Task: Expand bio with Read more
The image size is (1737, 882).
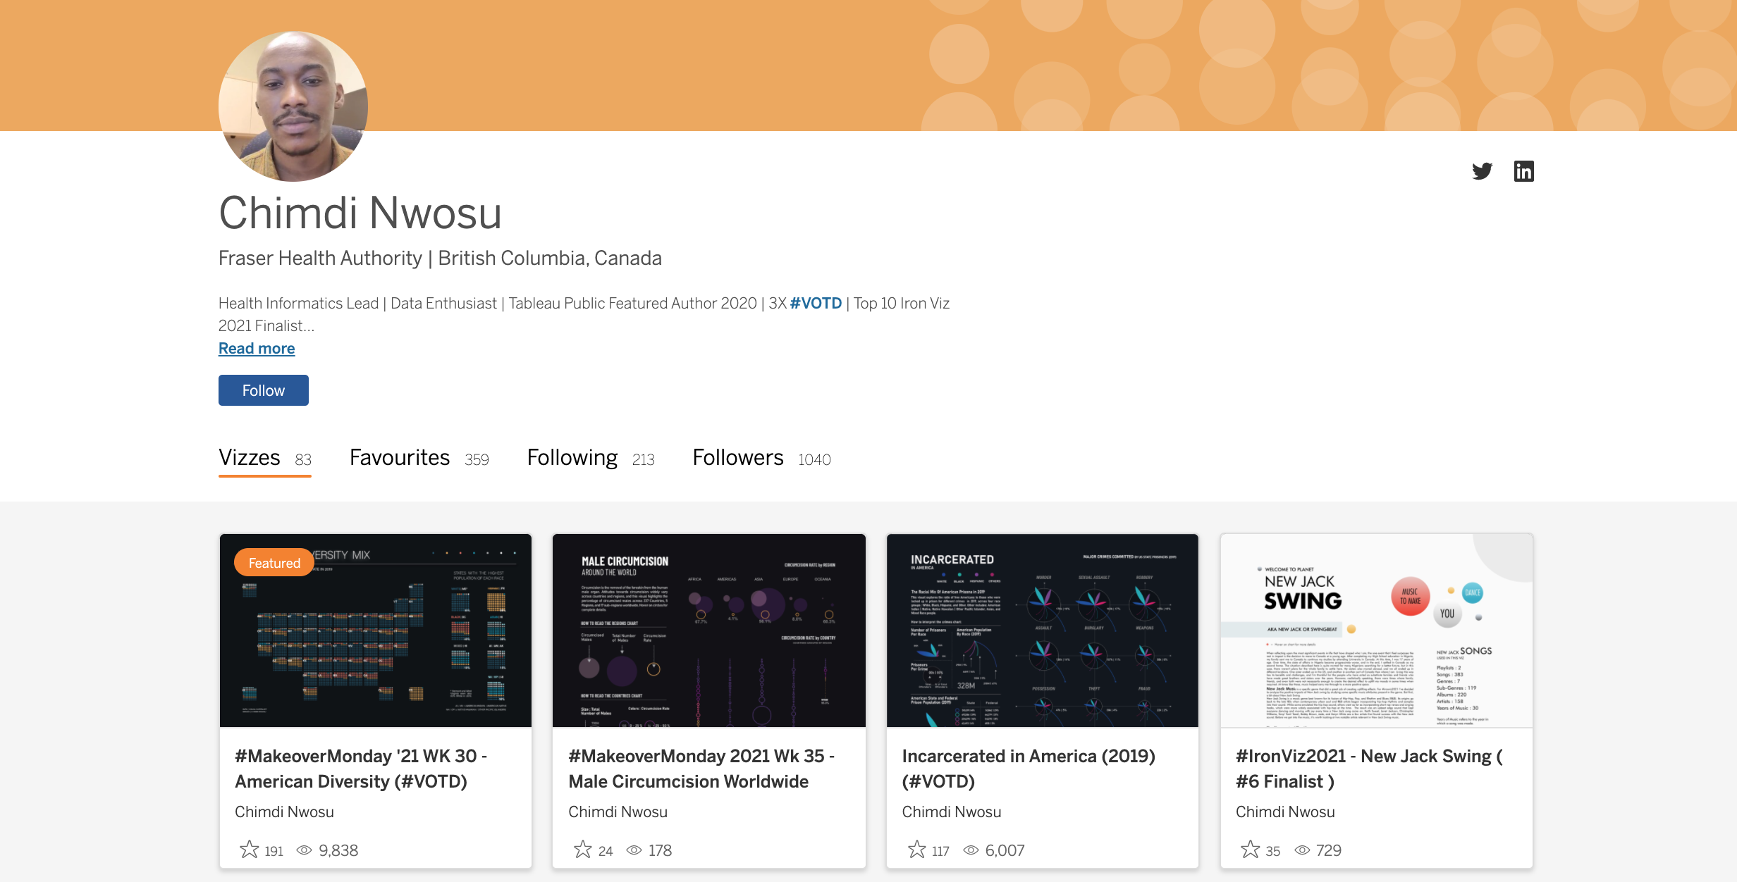Action: (x=257, y=348)
